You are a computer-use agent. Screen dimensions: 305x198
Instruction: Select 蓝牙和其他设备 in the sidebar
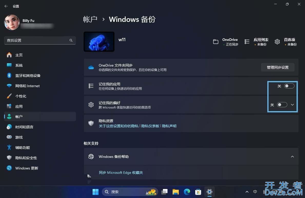40,76
